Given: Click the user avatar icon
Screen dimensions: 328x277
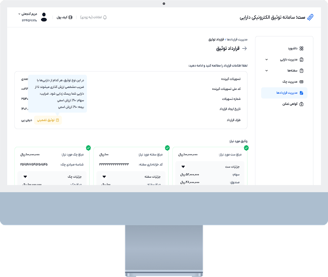Looking at the screenshot, I should coord(44,17).
